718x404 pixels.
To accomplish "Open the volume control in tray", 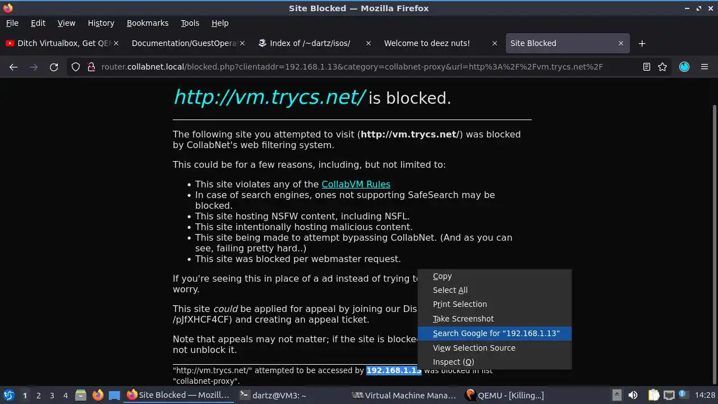I will 633,395.
